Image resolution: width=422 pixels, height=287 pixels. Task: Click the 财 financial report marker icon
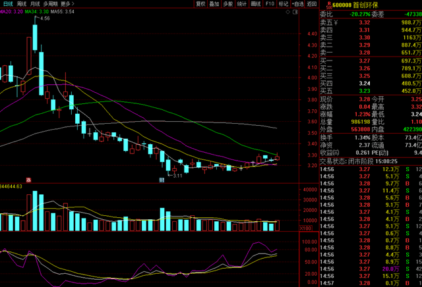pos(162,180)
